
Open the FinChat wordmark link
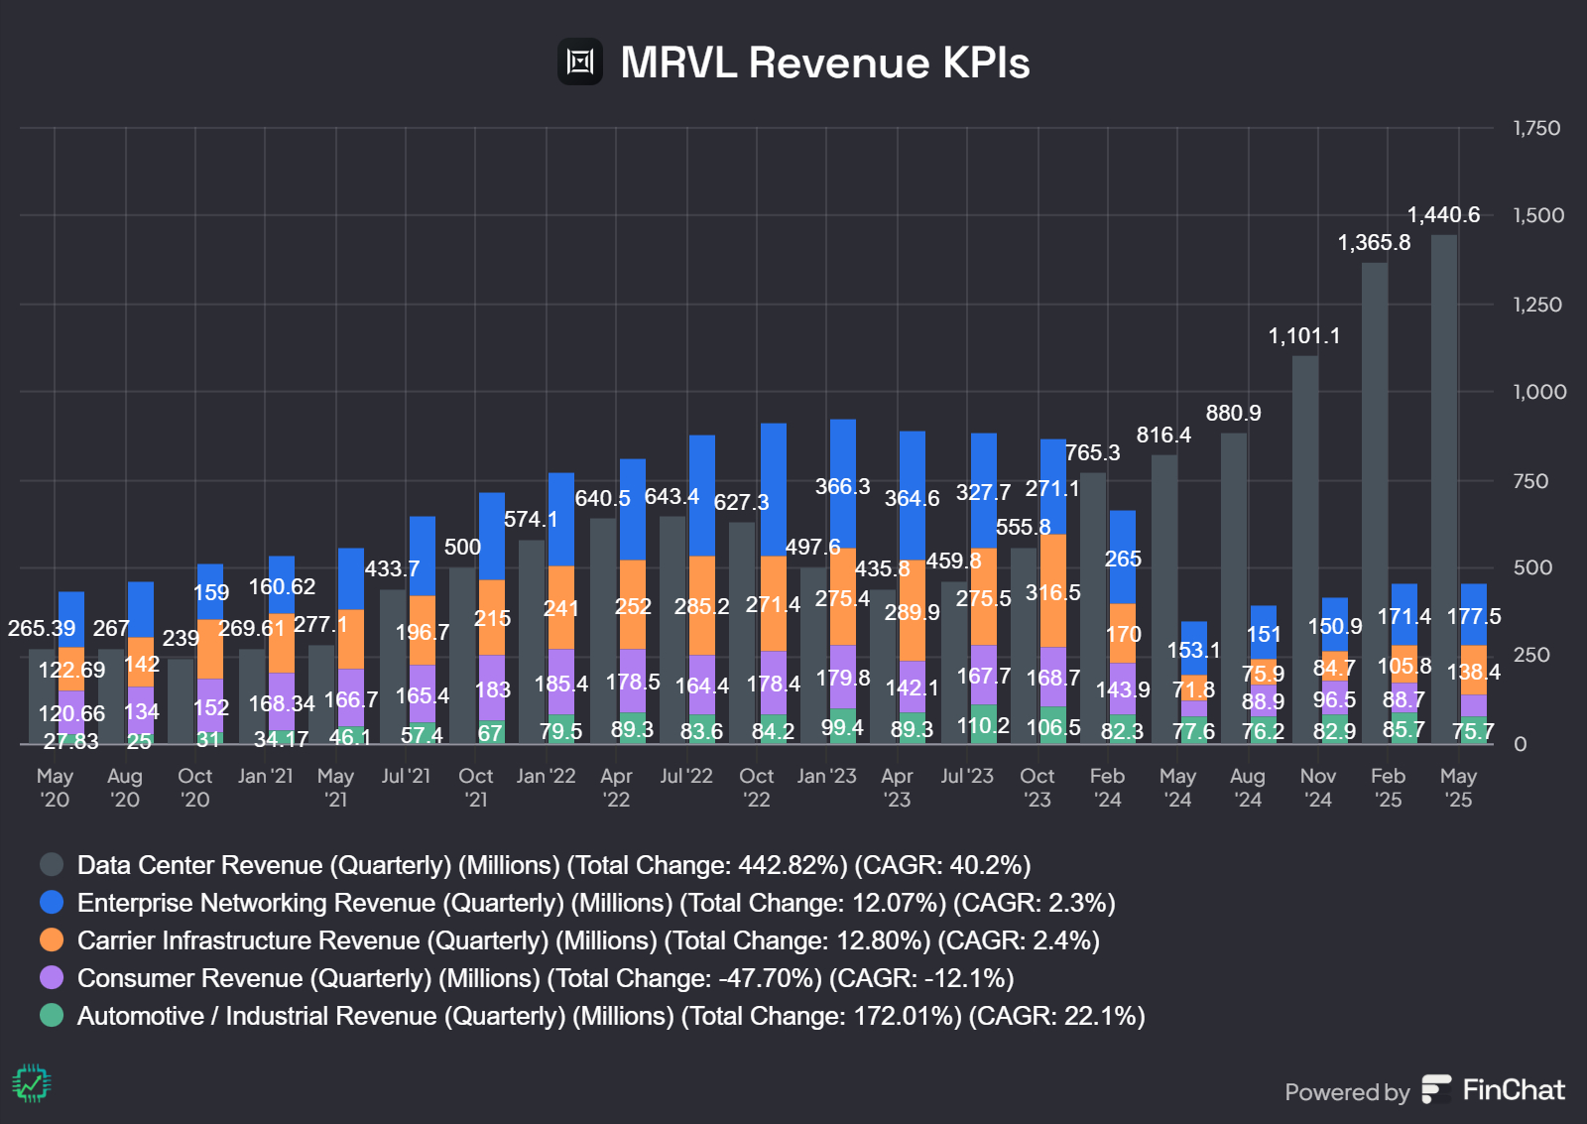[1514, 1089]
